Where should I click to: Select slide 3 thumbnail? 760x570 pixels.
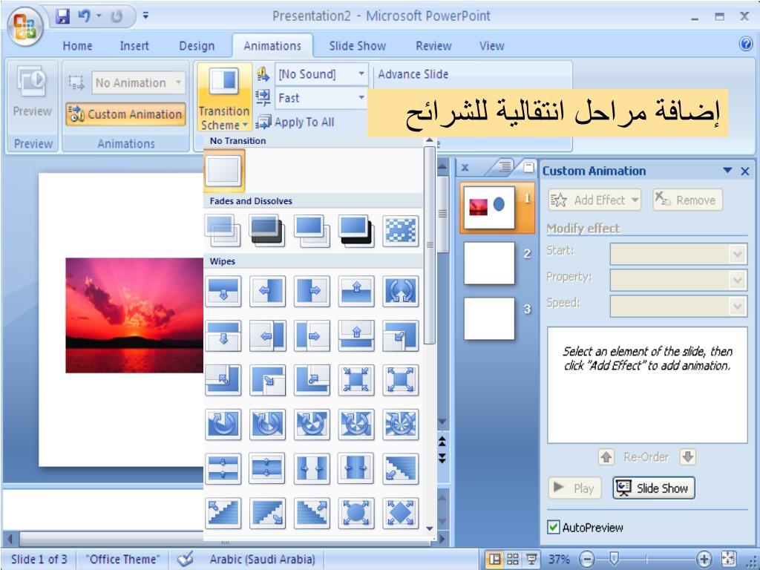(x=489, y=318)
